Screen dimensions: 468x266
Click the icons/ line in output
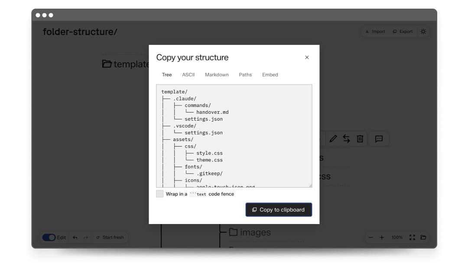tap(193, 180)
